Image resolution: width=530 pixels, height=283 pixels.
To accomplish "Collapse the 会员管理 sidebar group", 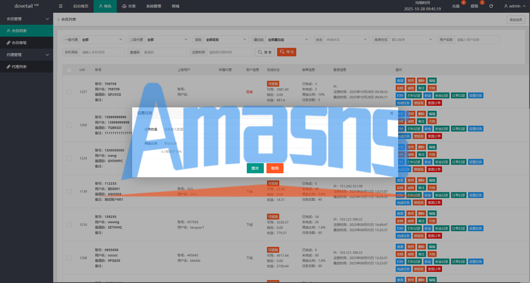I will [x=27, y=19].
